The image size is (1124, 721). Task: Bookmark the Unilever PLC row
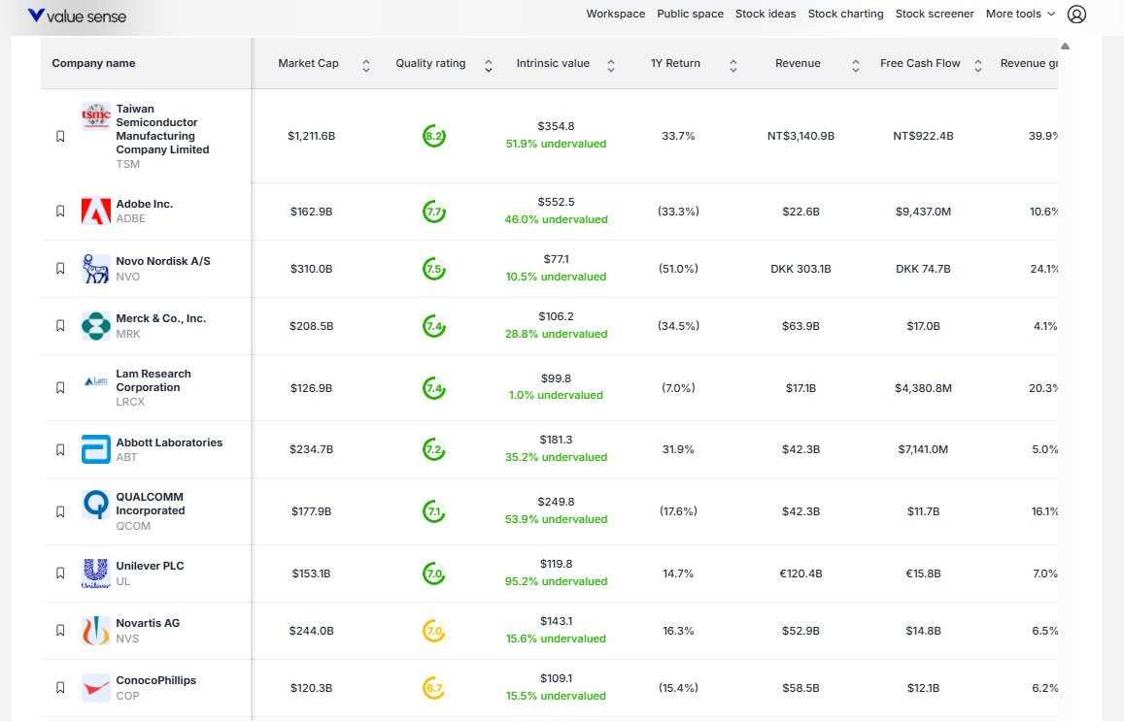click(61, 574)
